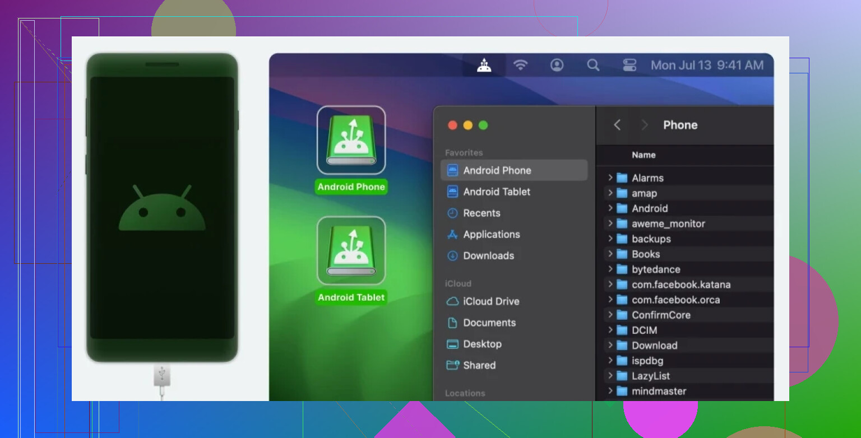Sort by the Name column header

pyautogui.click(x=644, y=155)
